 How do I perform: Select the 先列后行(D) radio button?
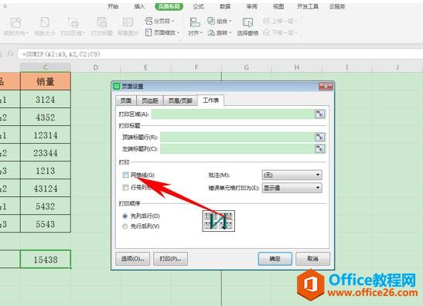(125, 216)
